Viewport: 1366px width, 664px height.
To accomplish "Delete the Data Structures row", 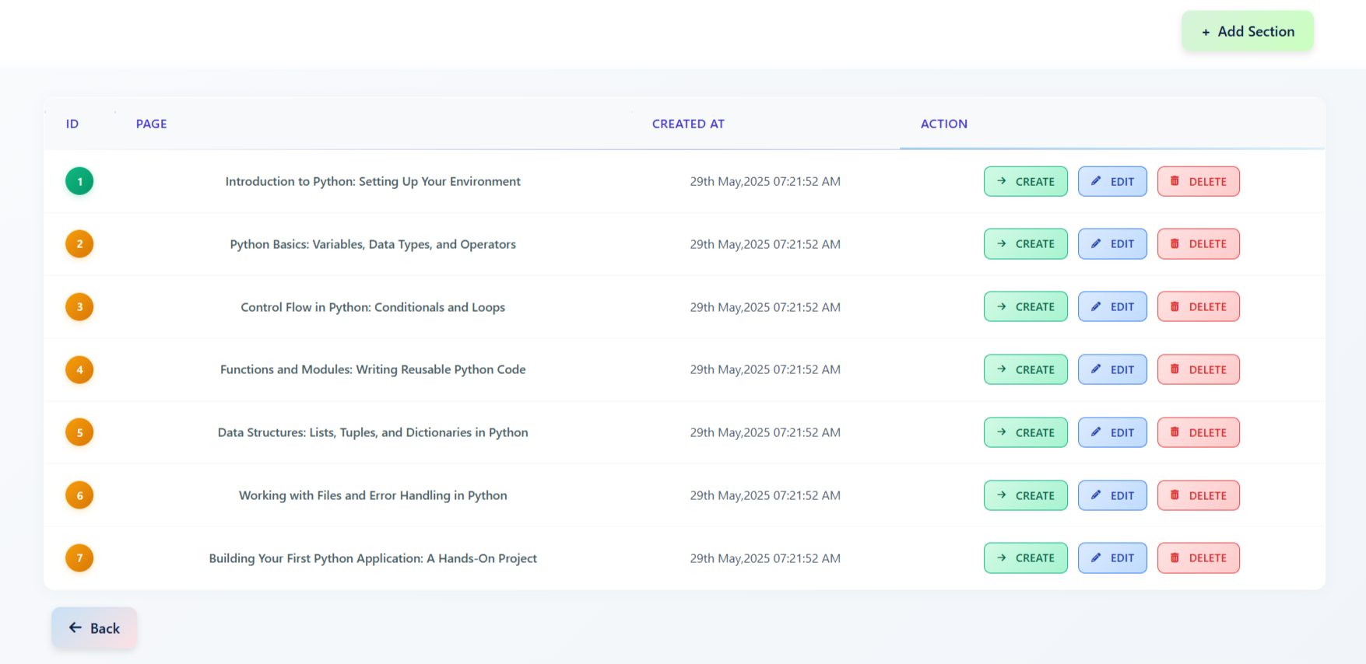I will 1198,432.
